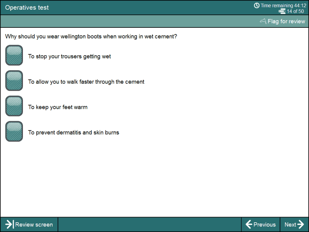Click the question counter stack icon

coord(282,11)
